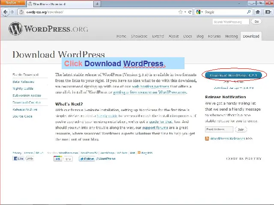Click getting a free account on WordPress.com link
This screenshot has width=274, height=205.
(150, 92)
